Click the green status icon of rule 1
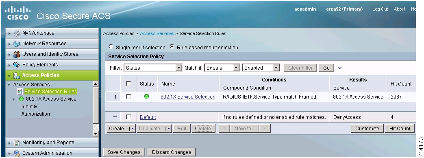Screen dimensions: 424x158 click(147, 96)
